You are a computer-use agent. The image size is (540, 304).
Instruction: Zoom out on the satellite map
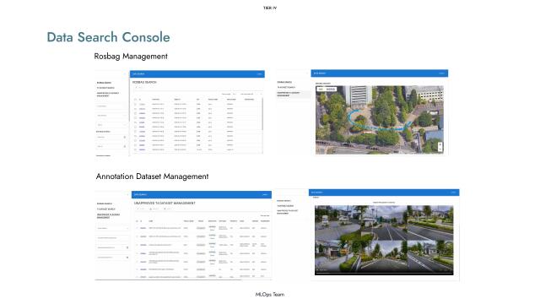440,149
